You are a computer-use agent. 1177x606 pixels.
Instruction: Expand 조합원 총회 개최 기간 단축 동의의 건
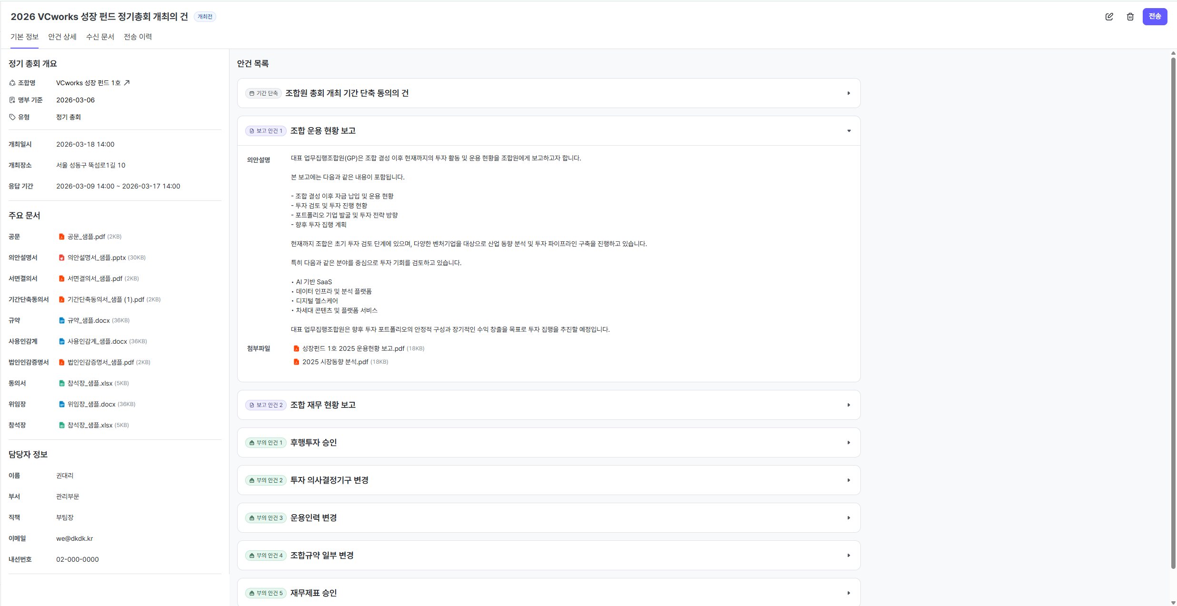848,93
